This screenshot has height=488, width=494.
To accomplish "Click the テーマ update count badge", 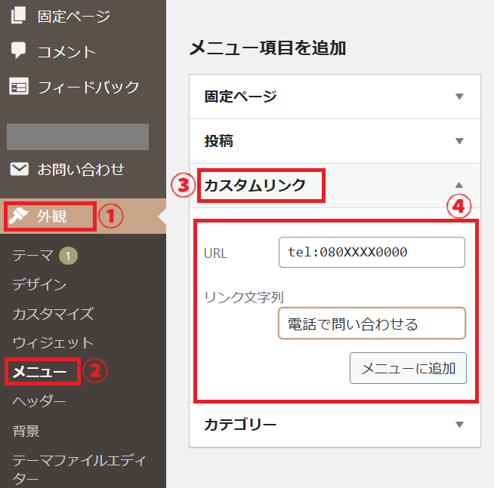I will point(68,256).
